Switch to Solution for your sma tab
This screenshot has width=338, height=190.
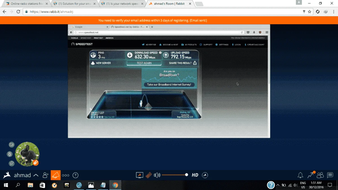[x=74, y=4]
